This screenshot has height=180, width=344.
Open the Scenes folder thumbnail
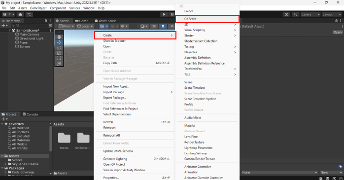tap(64, 138)
